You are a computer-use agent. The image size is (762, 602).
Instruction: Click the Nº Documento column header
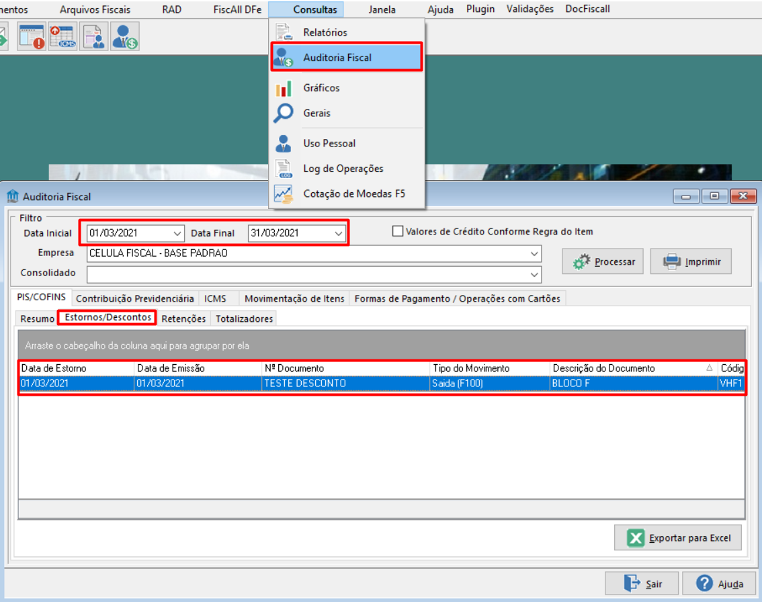pyautogui.click(x=346, y=368)
